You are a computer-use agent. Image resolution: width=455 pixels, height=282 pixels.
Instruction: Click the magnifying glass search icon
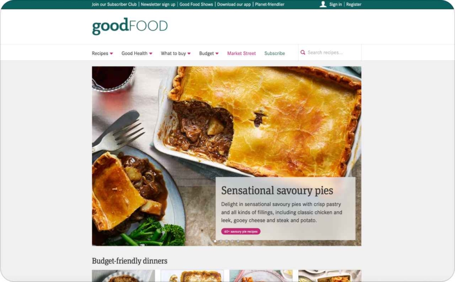coord(303,52)
